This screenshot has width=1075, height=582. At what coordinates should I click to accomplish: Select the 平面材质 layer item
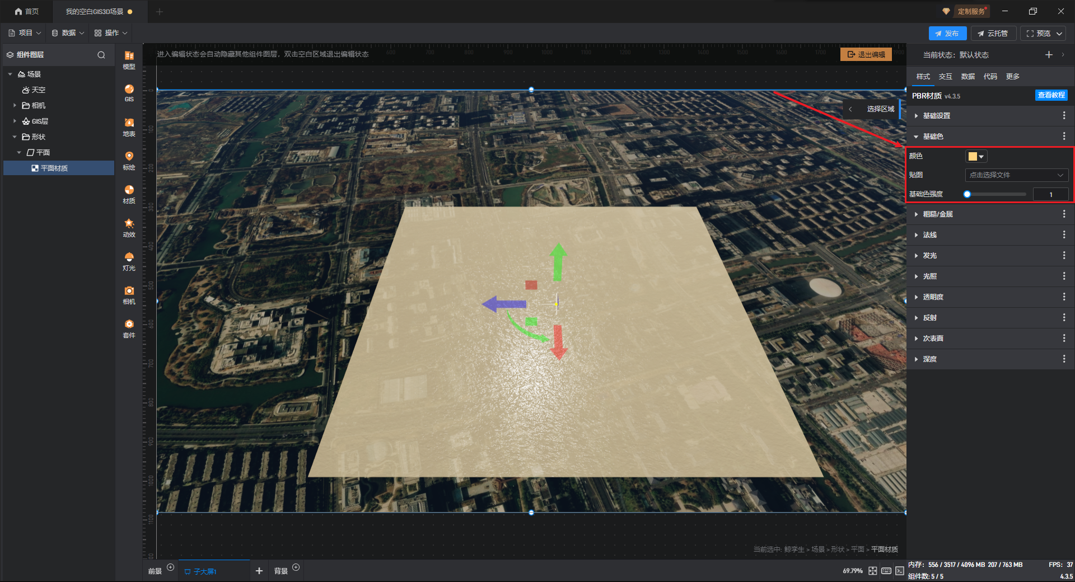point(54,168)
